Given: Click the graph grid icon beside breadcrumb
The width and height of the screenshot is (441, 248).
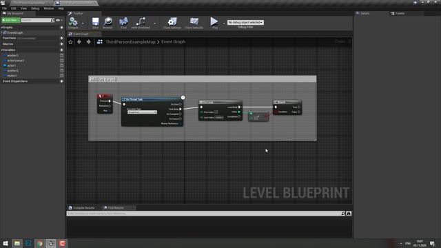Looking at the screenshot, I should [99, 42].
